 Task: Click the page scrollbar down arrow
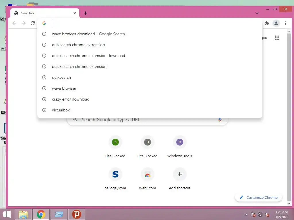(x=289, y=204)
